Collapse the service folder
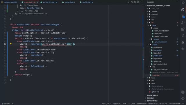 tap(156, 39)
